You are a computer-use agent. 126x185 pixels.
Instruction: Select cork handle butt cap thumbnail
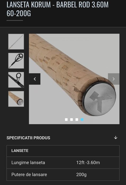[16, 99]
